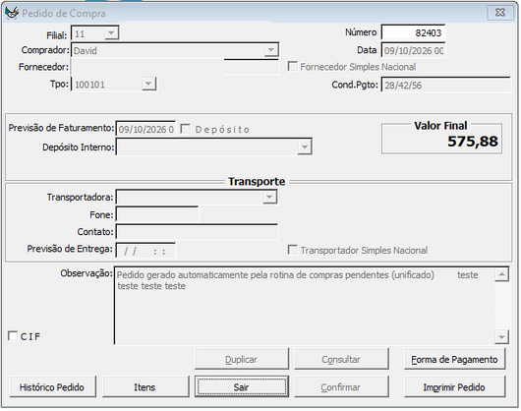Close the Pedido de Compra window
The height and width of the screenshot is (411, 521).
[500, 13]
